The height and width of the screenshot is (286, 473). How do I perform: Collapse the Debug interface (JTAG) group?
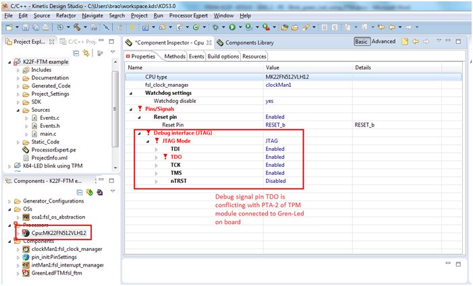coord(140,133)
